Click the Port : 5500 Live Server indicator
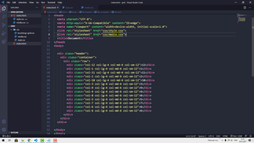This screenshot has width=254, height=143. click(236, 136)
